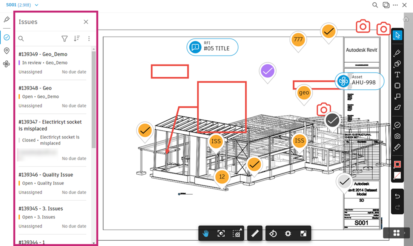This screenshot has height=246, width=413.
Task: Open issue #139347 Electricyt socket is misplaced
Action: point(52,140)
